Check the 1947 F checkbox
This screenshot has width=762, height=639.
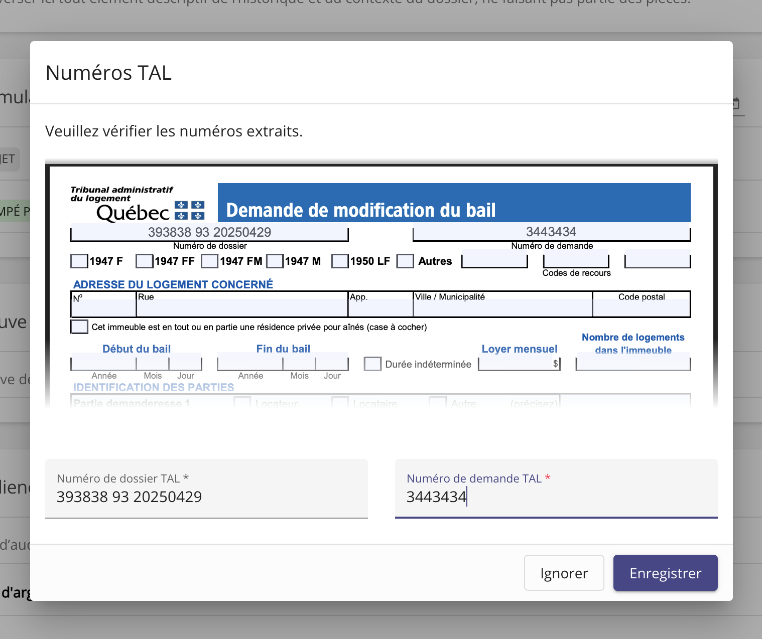click(79, 261)
